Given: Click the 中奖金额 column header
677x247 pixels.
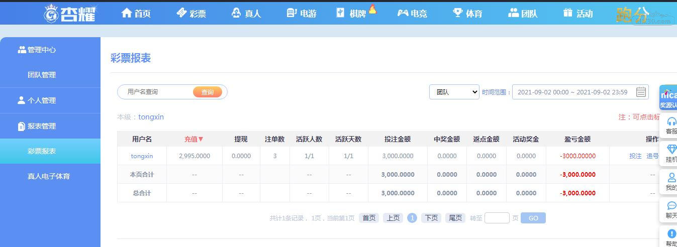Looking at the screenshot, I should point(447,139).
